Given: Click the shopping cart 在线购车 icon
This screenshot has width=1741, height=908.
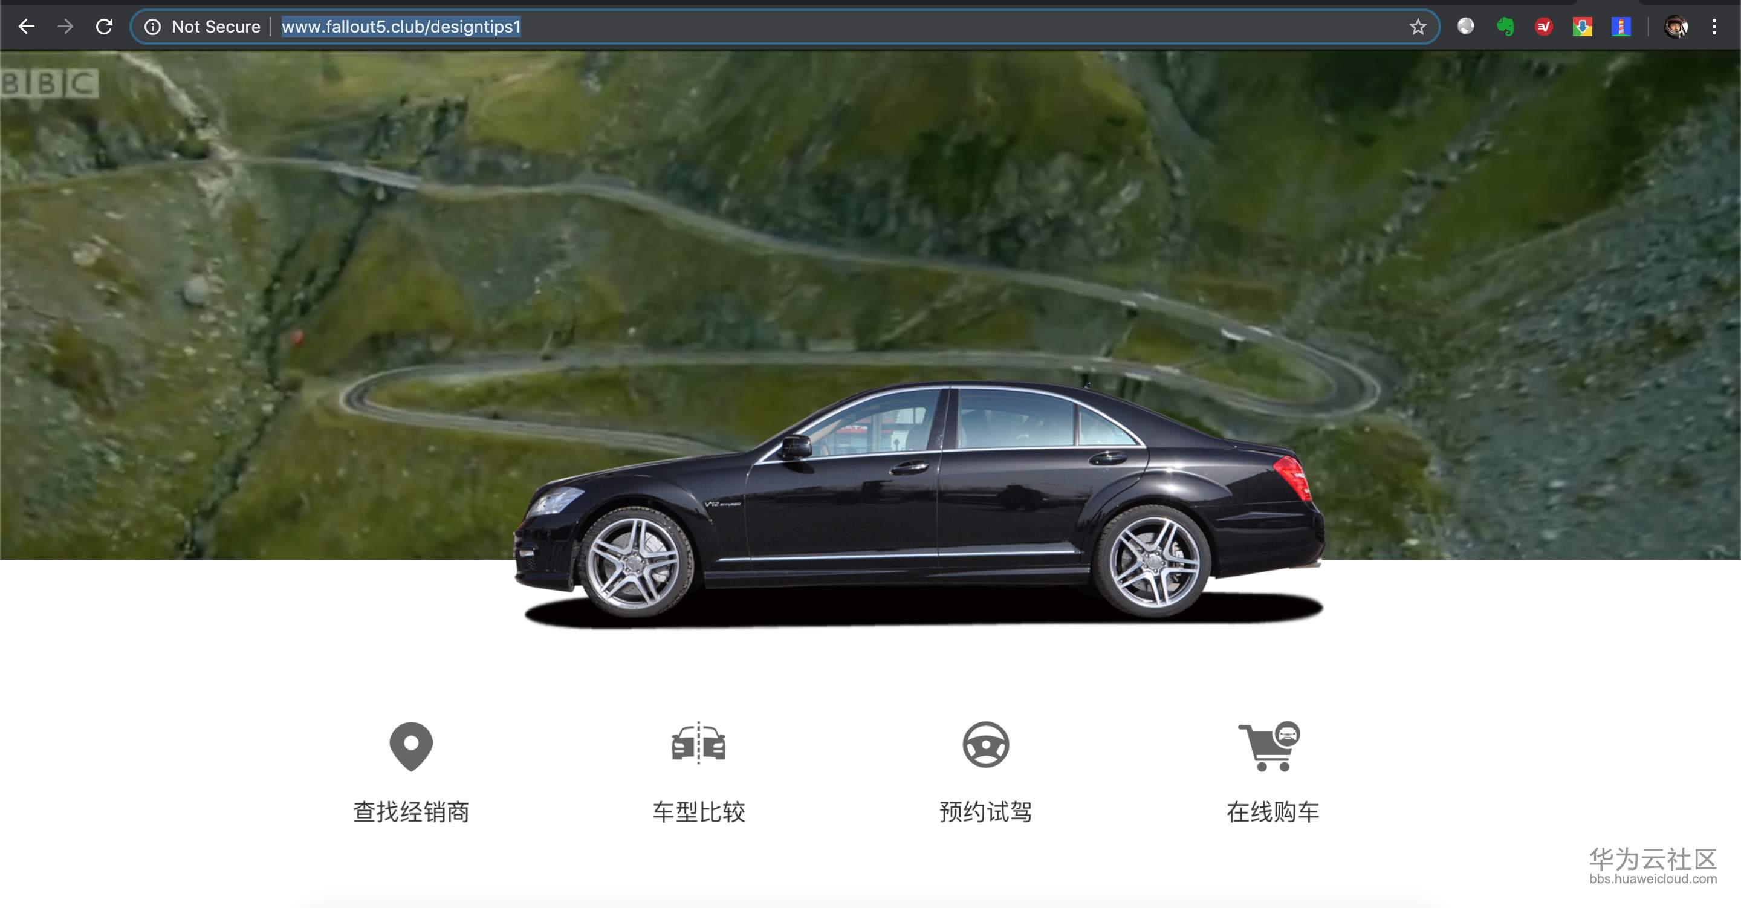Looking at the screenshot, I should click(x=1269, y=746).
